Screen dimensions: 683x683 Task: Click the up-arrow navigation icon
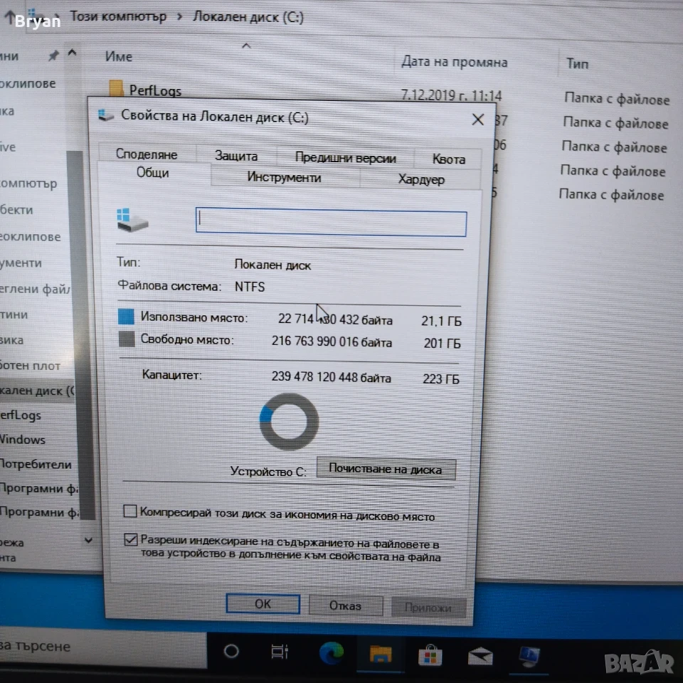pos(9,17)
